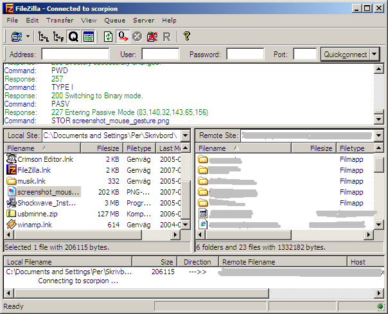Click the Cancel operation icon
Image resolution: width=388 pixels, height=314 pixels.
[x=137, y=37]
